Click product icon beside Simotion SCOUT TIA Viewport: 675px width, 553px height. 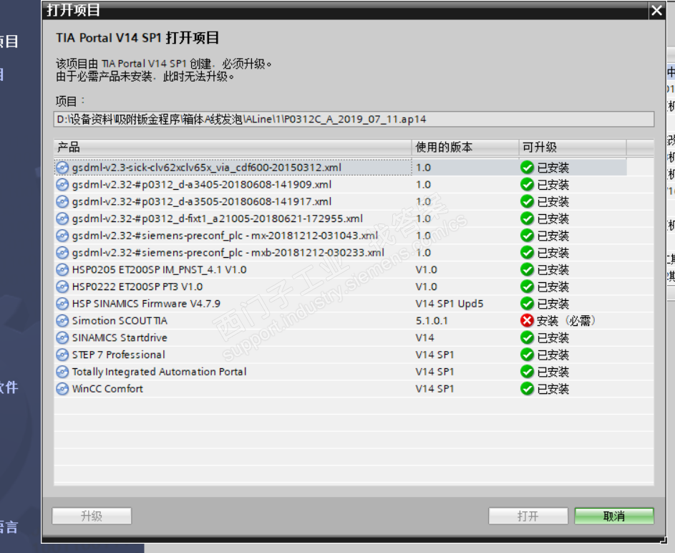(x=62, y=321)
